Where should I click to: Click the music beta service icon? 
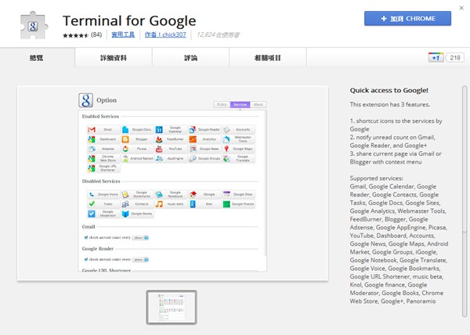pos(158,204)
